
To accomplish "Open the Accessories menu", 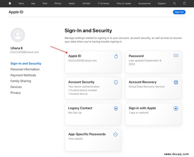I will tap(145, 4).
